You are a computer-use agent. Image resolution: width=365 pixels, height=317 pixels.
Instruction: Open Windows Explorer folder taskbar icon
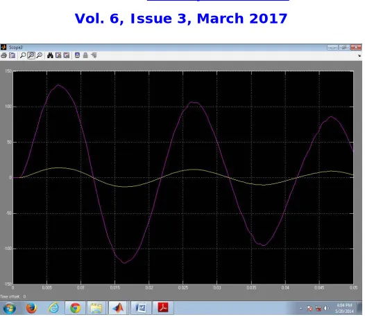click(x=96, y=308)
